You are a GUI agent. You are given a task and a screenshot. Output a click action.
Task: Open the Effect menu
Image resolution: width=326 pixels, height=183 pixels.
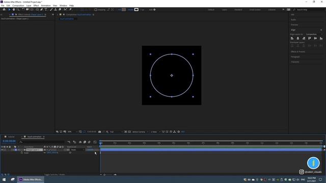pyautogui.click(x=36, y=6)
